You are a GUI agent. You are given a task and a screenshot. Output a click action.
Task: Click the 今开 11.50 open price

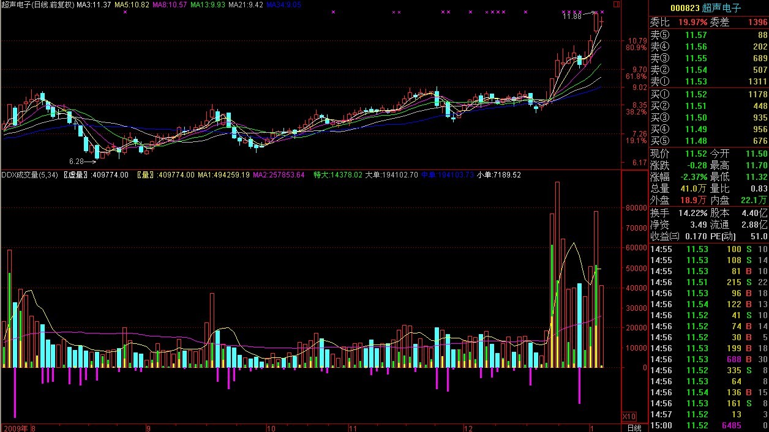point(757,154)
